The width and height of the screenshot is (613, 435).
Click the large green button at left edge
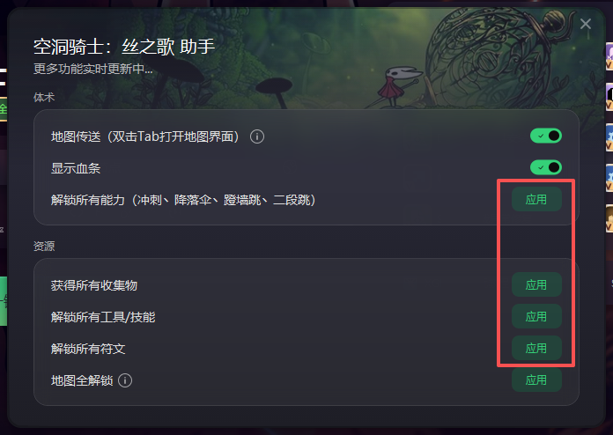[x=4, y=301]
